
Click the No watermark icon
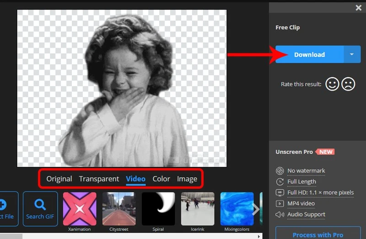280,170
